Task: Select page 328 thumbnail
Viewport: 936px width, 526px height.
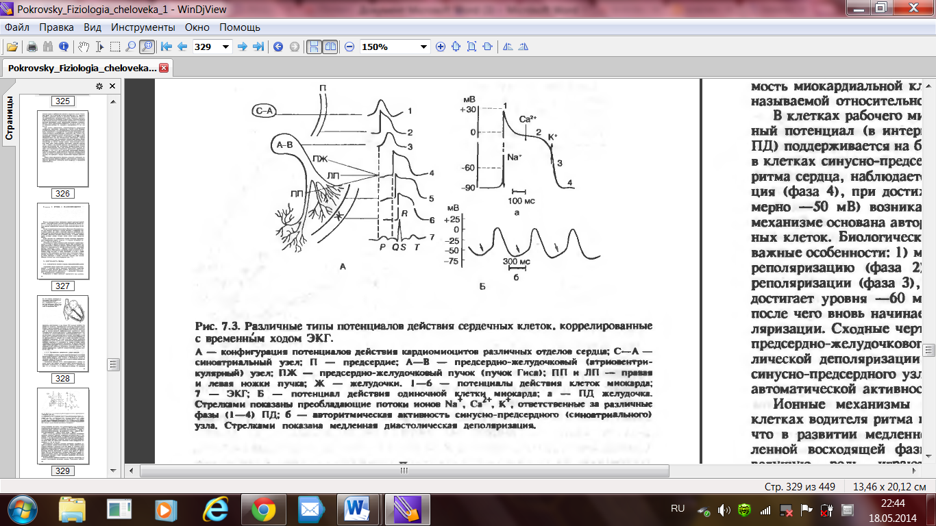Action: [62, 334]
